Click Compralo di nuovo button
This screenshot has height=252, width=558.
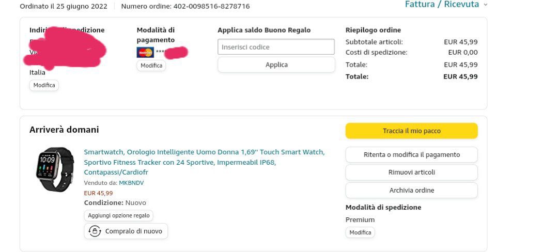point(126,231)
